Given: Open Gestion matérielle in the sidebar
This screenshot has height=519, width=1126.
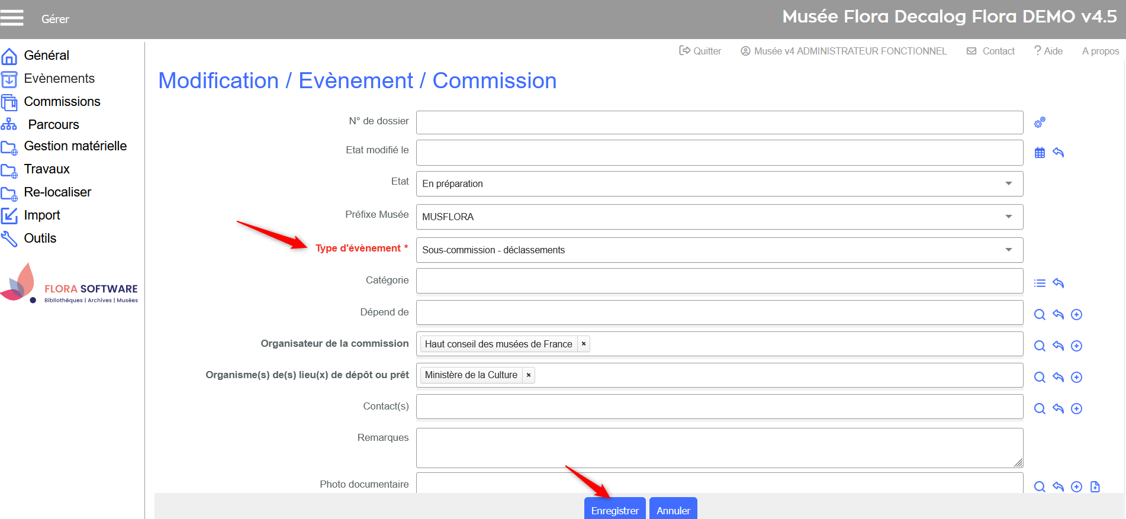Looking at the screenshot, I should 75,146.
